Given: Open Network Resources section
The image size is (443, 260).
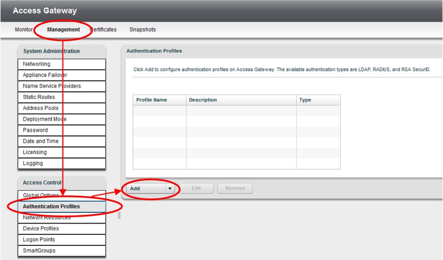Looking at the screenshot, I should [x=61, y=217].
